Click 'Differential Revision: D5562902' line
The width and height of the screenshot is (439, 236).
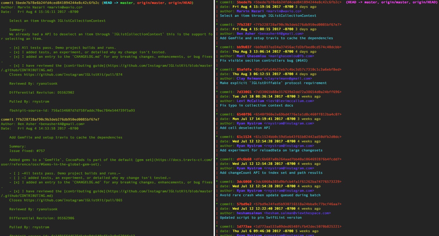pos(42,92)
